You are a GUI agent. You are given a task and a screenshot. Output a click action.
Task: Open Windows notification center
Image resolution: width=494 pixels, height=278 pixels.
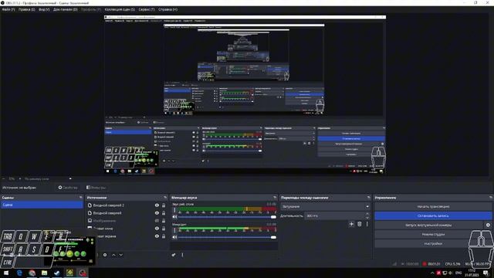click(x=486, y=273)
